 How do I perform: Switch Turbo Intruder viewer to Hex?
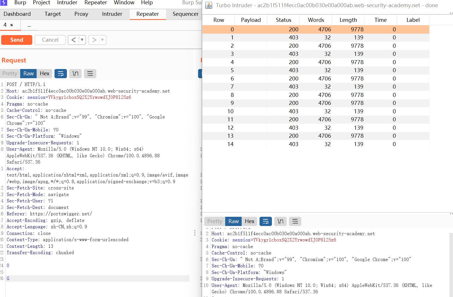pos(250,221)
